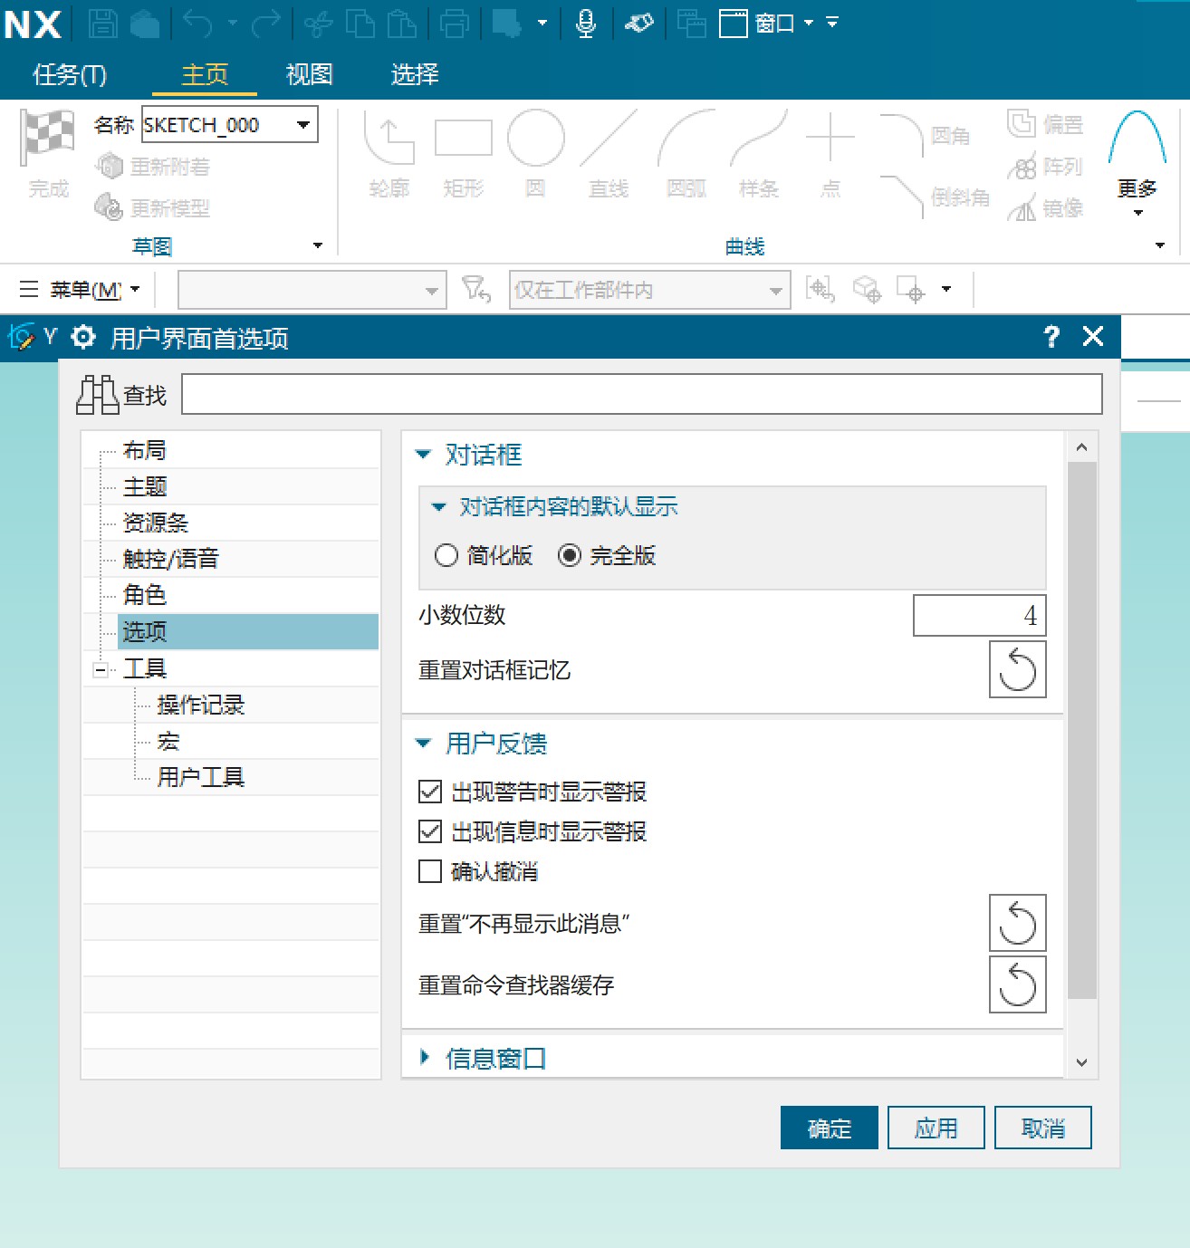Click the Pattern (阵列) tool
This screenshot has height=1248, width=1190.
point(1045,167)
